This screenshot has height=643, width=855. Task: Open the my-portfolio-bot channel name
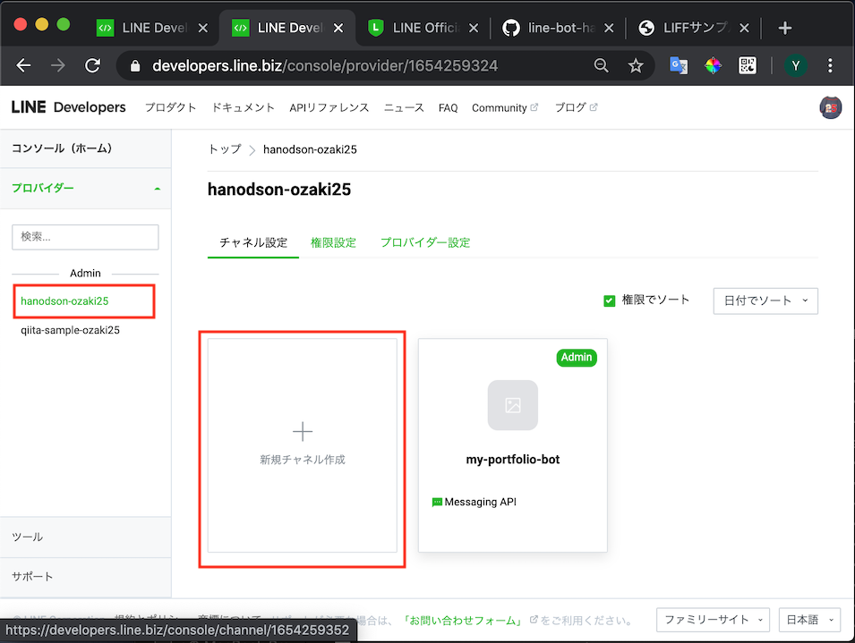[513, 460]
